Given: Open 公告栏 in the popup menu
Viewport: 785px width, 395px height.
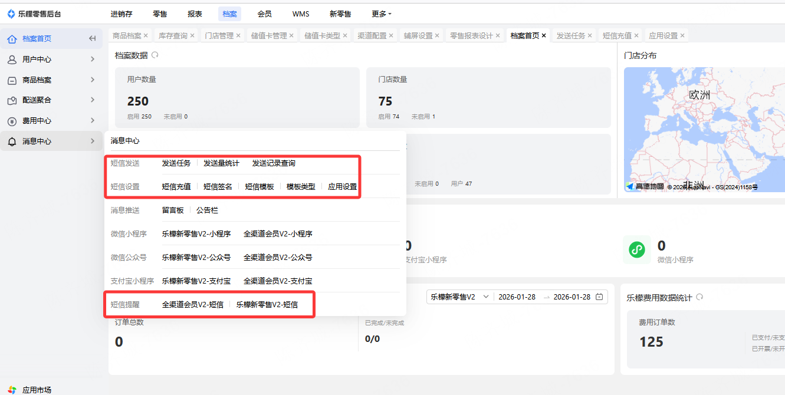Looking at the screenshot, I should pos(207,210).
